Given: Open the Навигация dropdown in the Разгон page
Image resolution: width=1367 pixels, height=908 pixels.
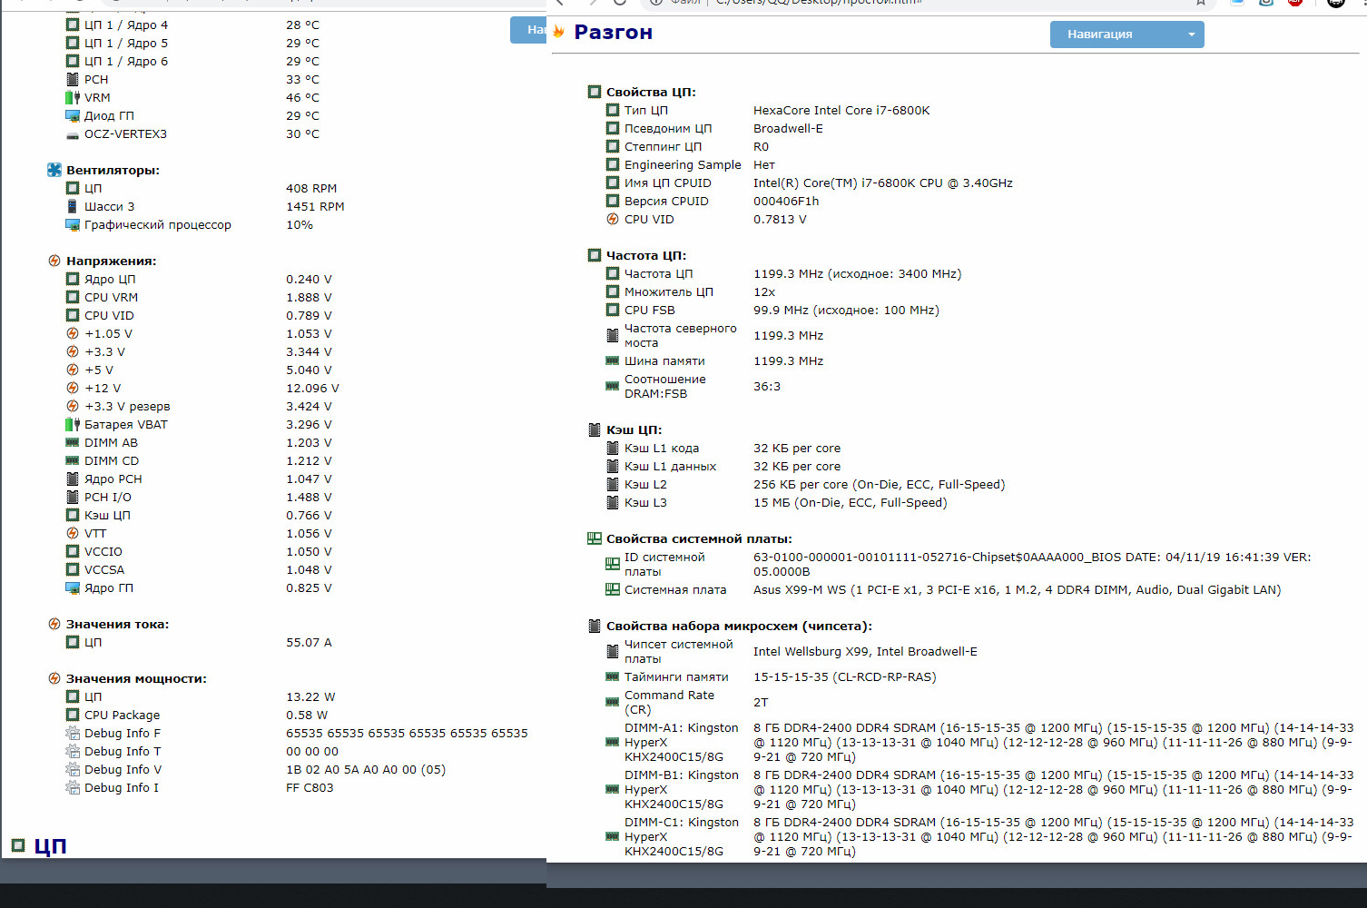Looking at the screenshot, I should point(1126,35).
